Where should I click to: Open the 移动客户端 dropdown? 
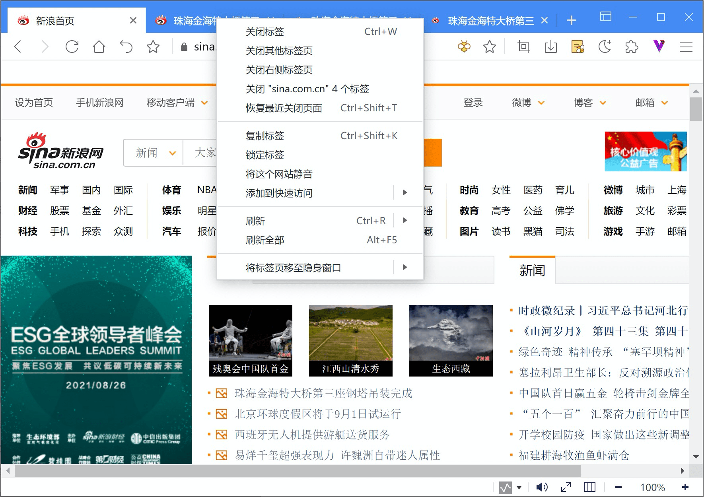177,103
